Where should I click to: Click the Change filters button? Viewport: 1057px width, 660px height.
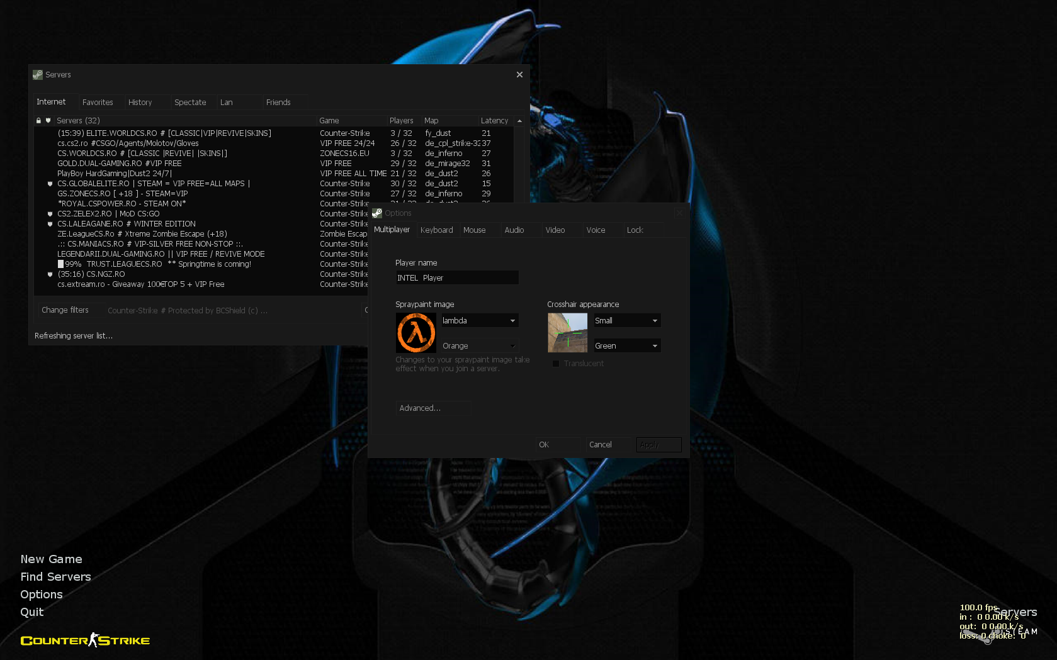tap(65, 310)
